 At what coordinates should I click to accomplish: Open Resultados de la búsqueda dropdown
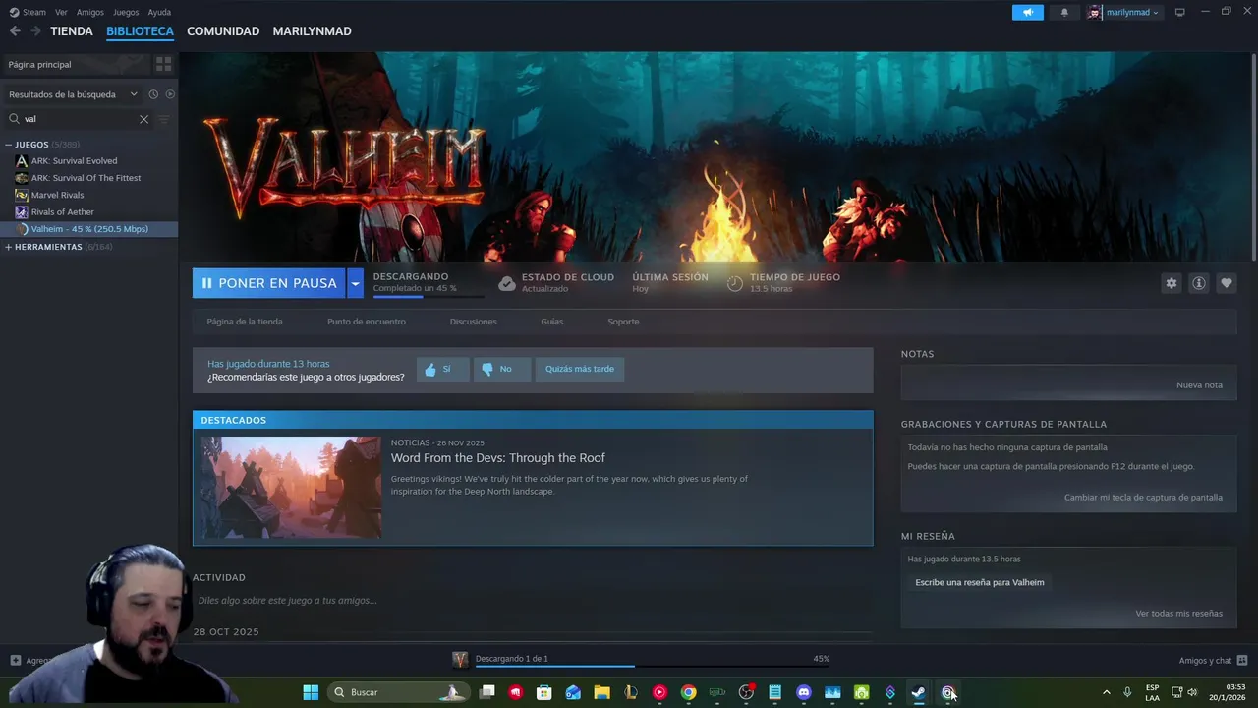[74, 94]
